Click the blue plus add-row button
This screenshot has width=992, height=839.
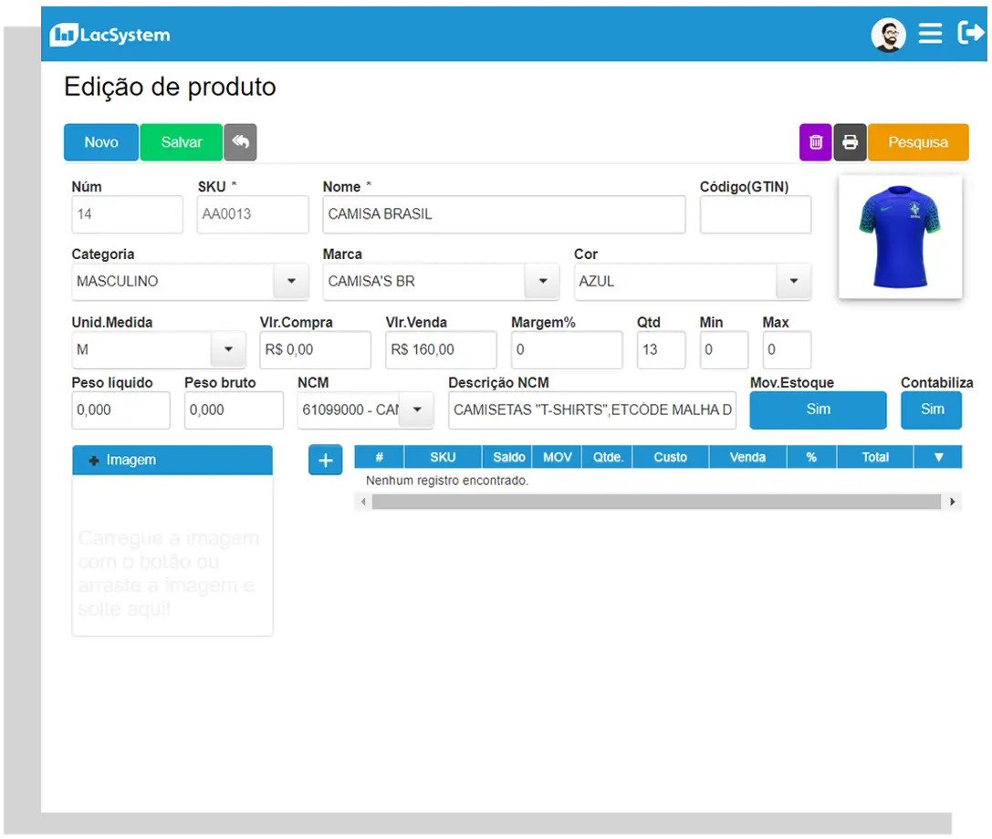(x=325, y=461)
